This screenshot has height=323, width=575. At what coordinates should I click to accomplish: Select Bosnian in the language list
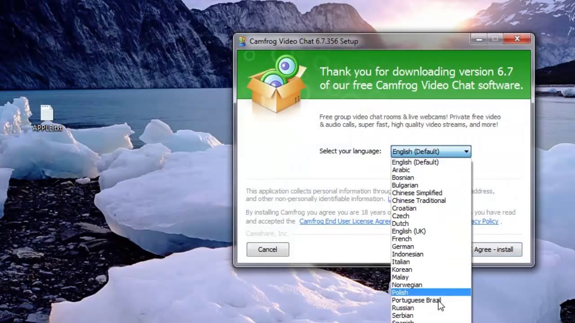pos(431,178)
